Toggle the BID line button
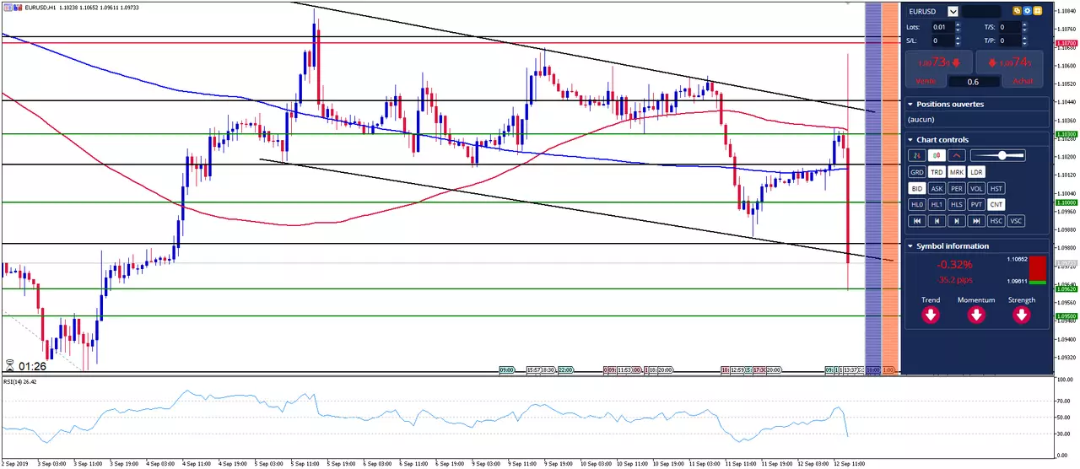This screenshot has height=469, width=1080. 917,188
